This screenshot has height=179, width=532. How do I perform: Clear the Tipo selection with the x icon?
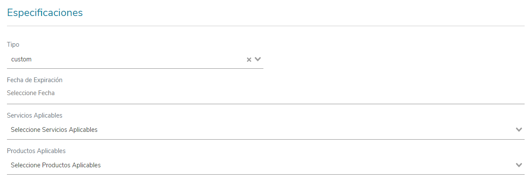point(249,60)
